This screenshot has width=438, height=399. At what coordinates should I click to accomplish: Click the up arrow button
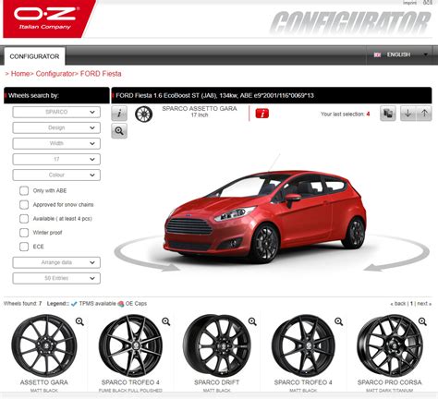click(424, 114)
